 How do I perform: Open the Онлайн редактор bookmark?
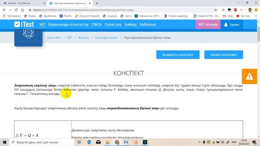tap(176, 16)
